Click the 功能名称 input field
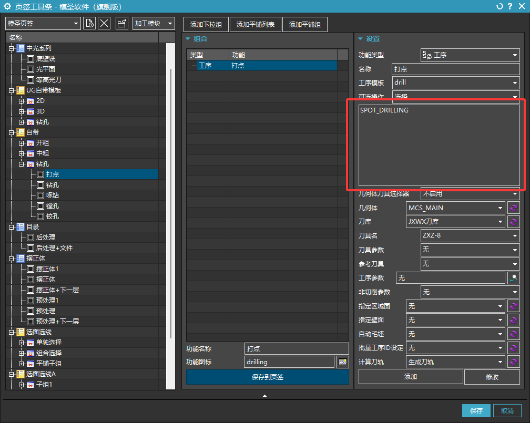The image size is (530, 423). tap(297, 349)
